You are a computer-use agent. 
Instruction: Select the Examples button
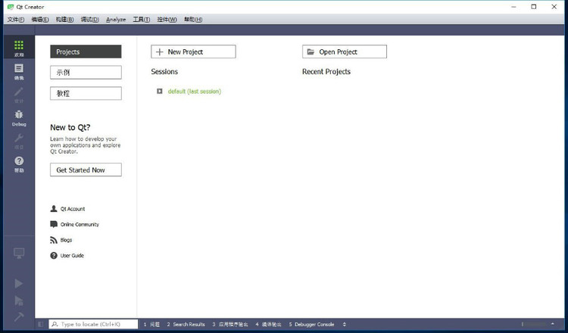(86, 73)
